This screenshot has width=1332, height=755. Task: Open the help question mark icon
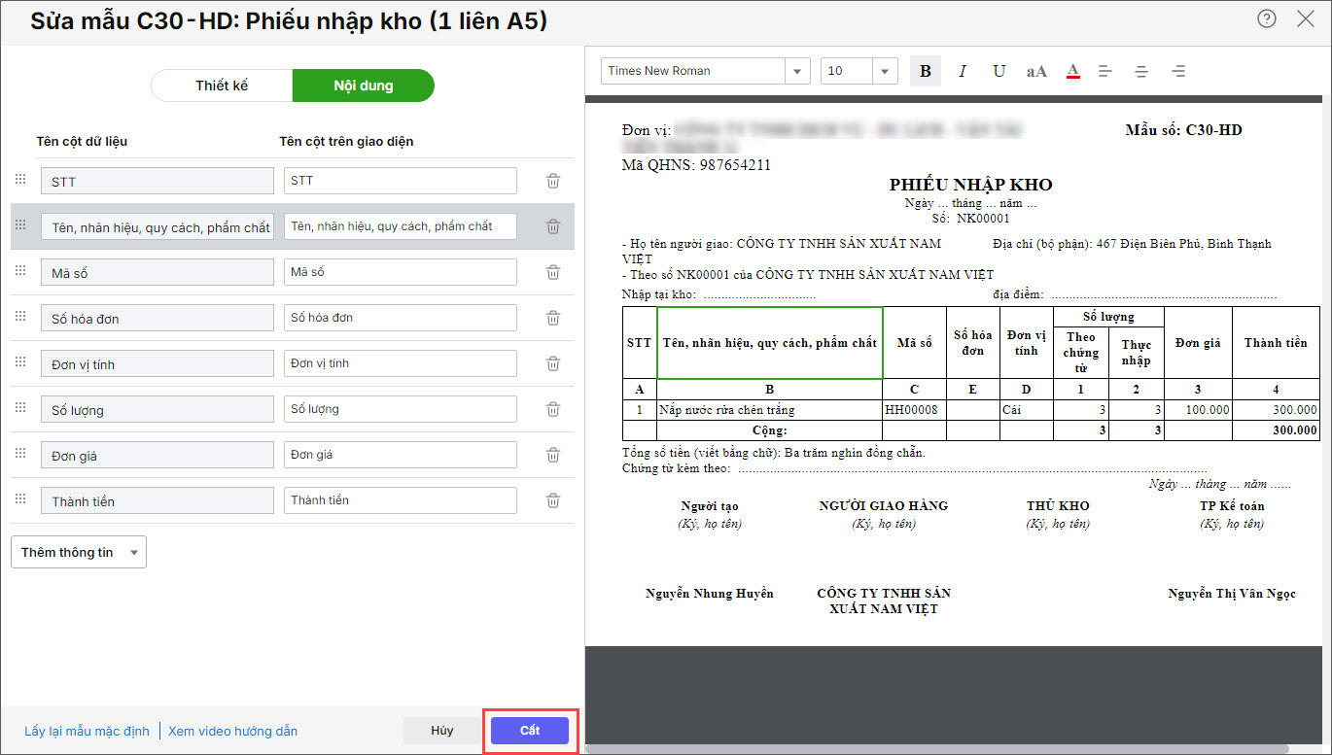[1266, 18]
